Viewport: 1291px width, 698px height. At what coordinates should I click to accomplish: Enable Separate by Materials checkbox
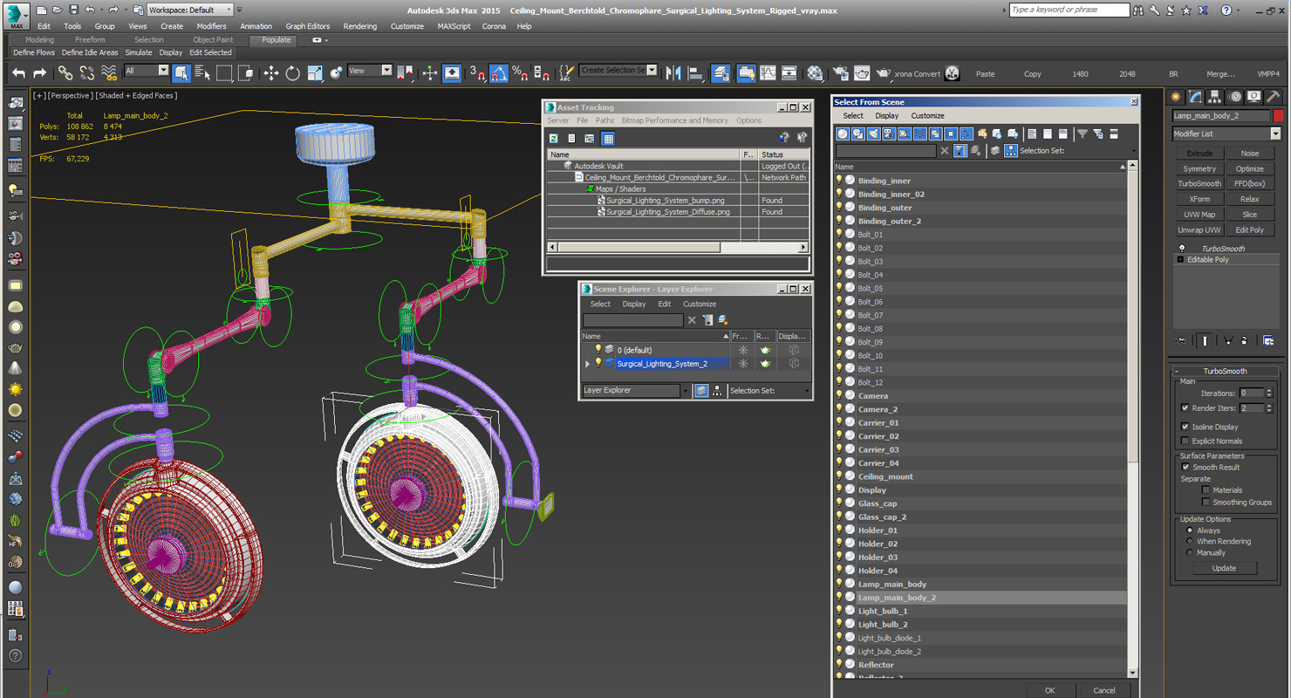coord(1206,490)
